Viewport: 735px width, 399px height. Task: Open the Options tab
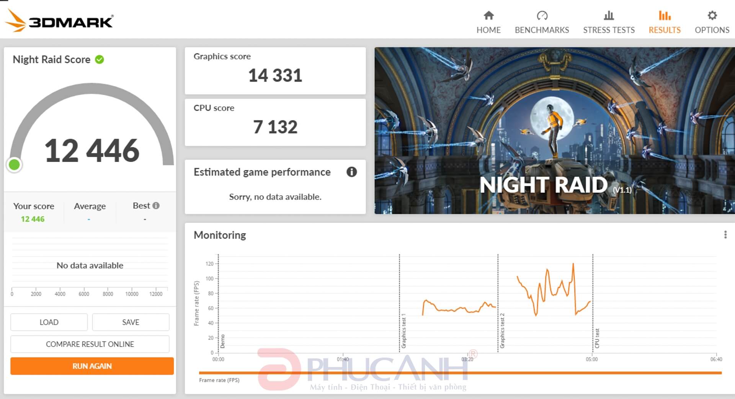[712, 22]
